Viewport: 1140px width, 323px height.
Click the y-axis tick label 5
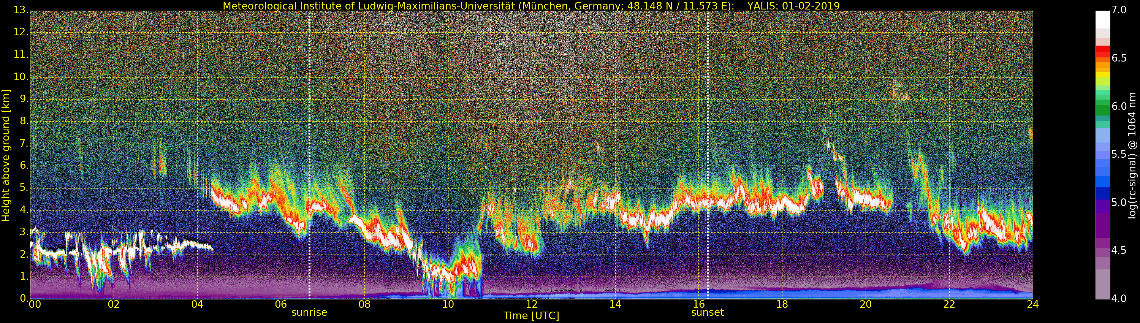pyautogui.click(x=24, y=188)
